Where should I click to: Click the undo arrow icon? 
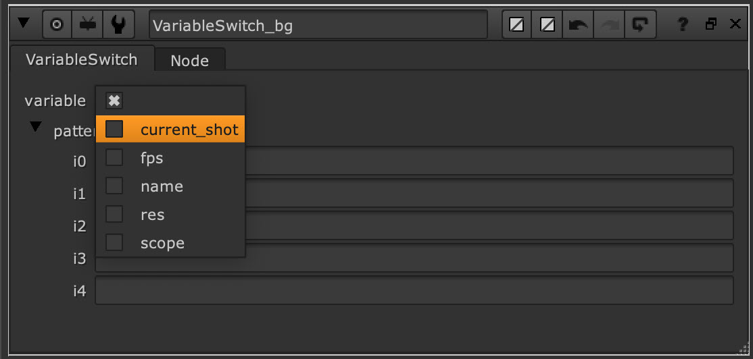coord(578,25)
